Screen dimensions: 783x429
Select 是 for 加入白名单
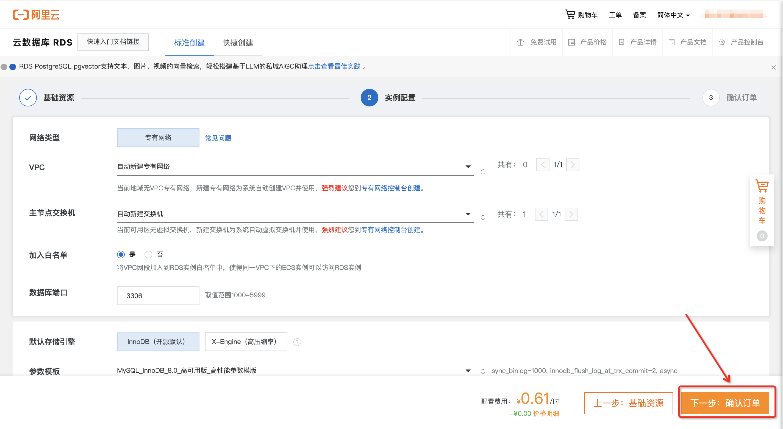[x=121, y=254]
